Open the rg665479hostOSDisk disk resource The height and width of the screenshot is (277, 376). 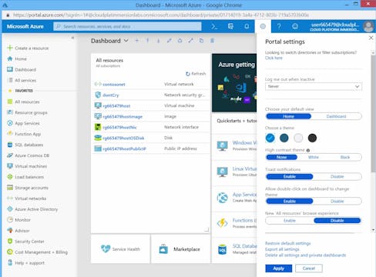pyautogui.click(x=123, y=138)
